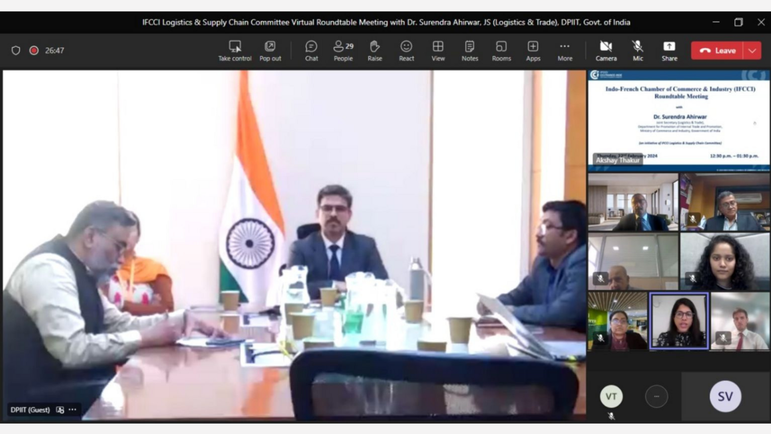Screen dimensions: 771x434
Task: Open meeting Notes
Action: pyautogui.click(x=469, y=51)
